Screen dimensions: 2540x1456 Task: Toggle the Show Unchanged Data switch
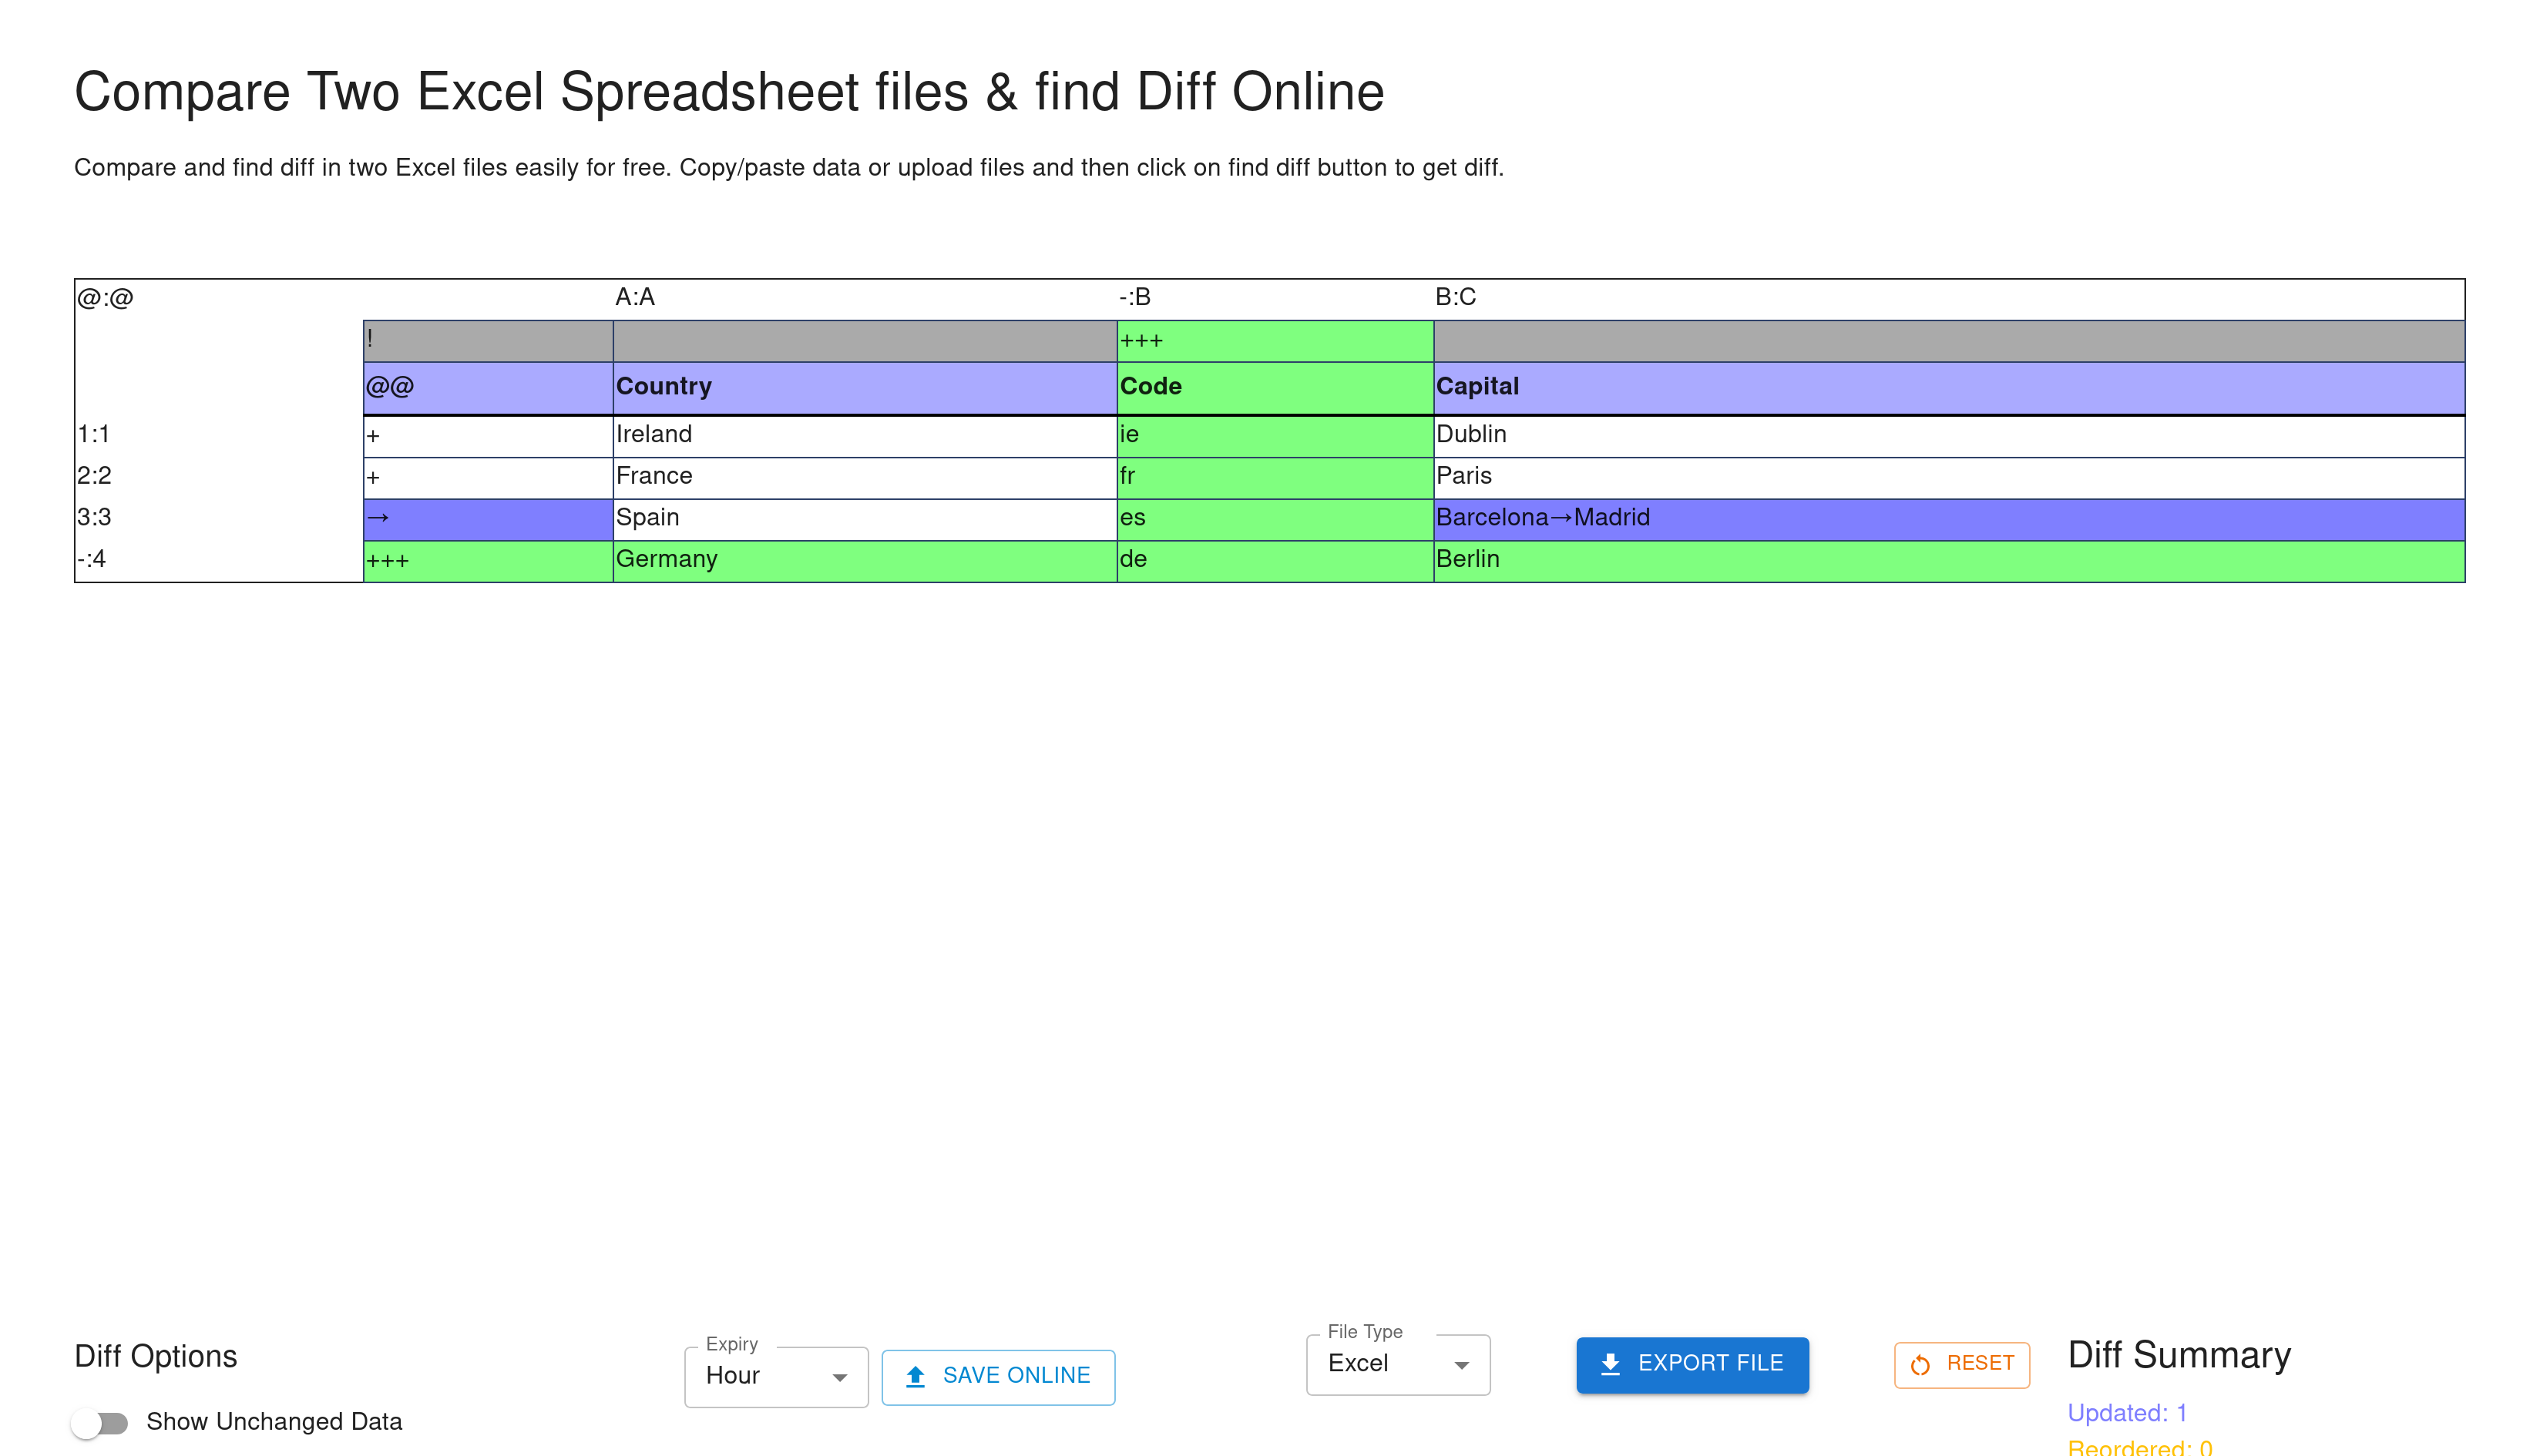pos(100,1422)
